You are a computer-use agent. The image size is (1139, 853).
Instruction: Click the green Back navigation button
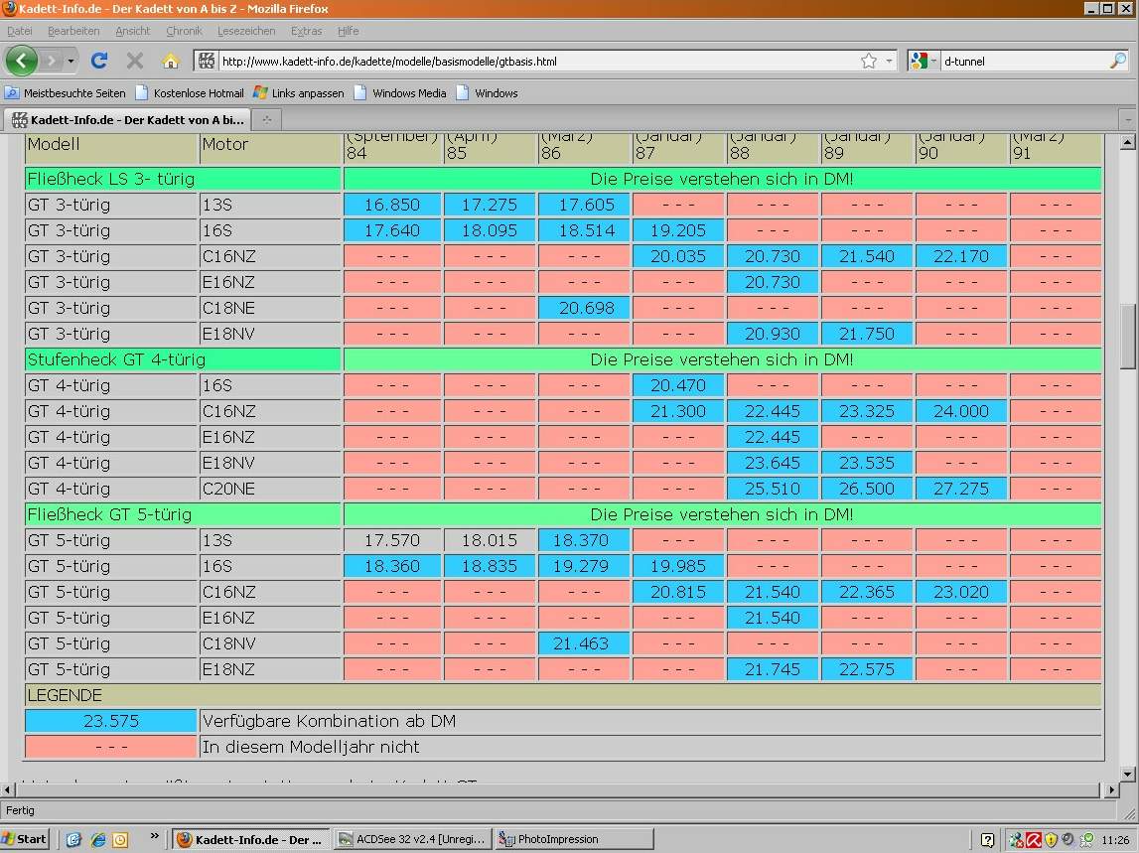pos(22,61)
